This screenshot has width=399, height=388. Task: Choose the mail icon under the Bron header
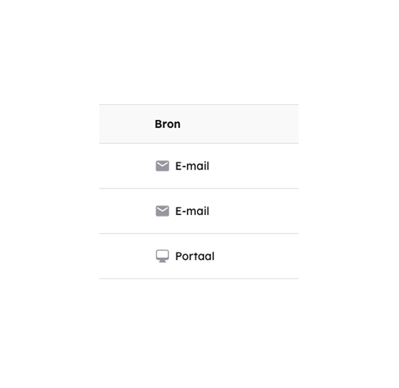tap(162, 166)
